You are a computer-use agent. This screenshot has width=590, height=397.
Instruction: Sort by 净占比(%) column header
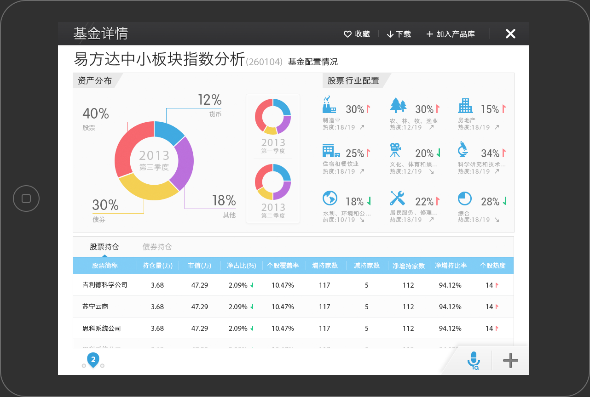coord(242,266)
